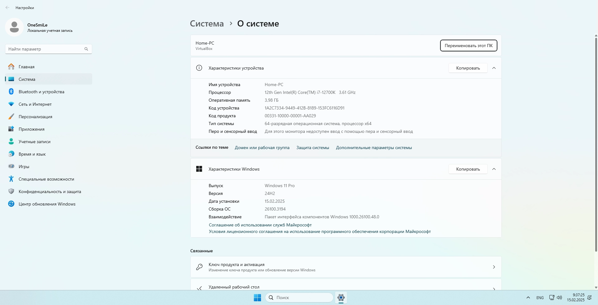Click Система in the breadcrumb header
Image resolution: width=598 pixels, height=305 pixels.
[207, 24]
